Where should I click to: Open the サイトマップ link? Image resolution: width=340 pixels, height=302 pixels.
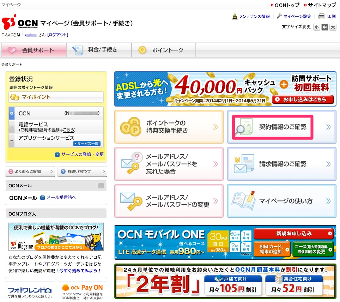tap(322, 5)
